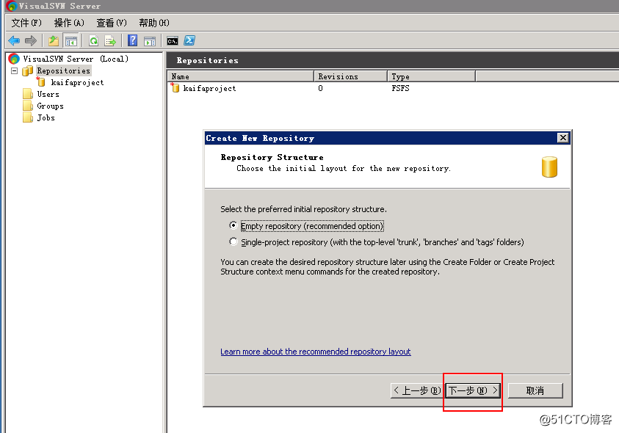619x433 pixels.
Task: Click the VisualSVN Server (Local) tree icon
Action: click(x=14, y=59)
